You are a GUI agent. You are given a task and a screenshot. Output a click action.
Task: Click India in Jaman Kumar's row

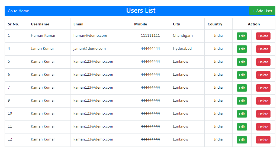click(218, 49)
